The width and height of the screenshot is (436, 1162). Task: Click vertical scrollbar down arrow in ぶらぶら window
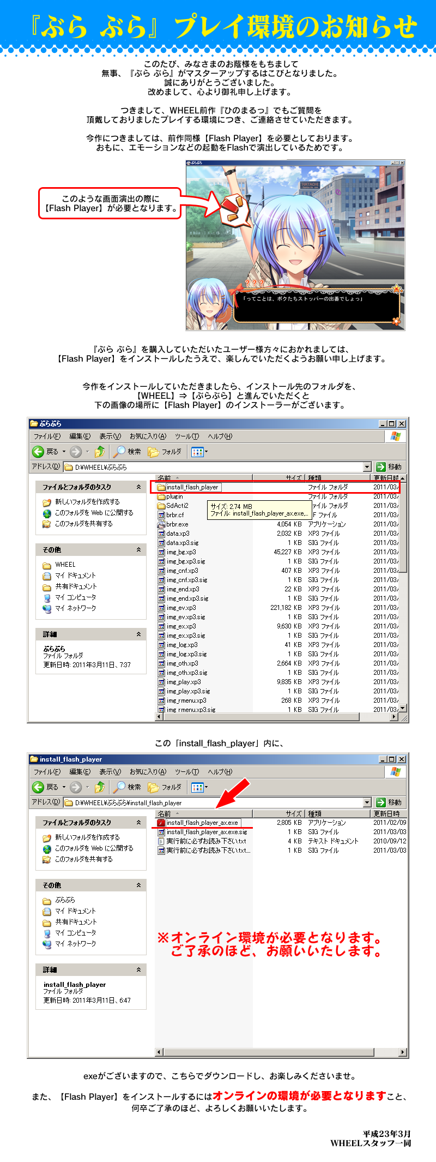(x=403, y=708)
